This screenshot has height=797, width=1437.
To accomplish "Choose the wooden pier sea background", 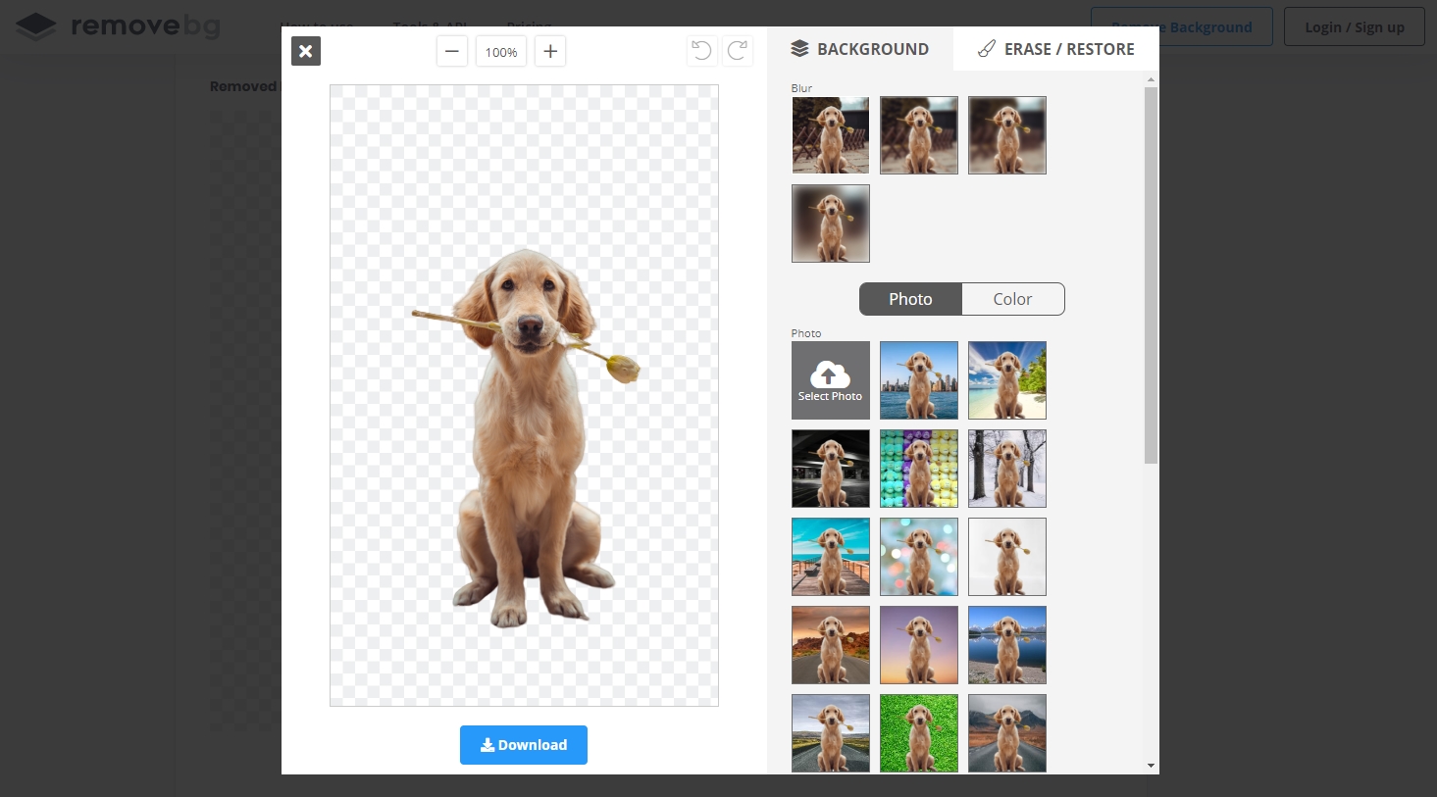I will (831, 557).
